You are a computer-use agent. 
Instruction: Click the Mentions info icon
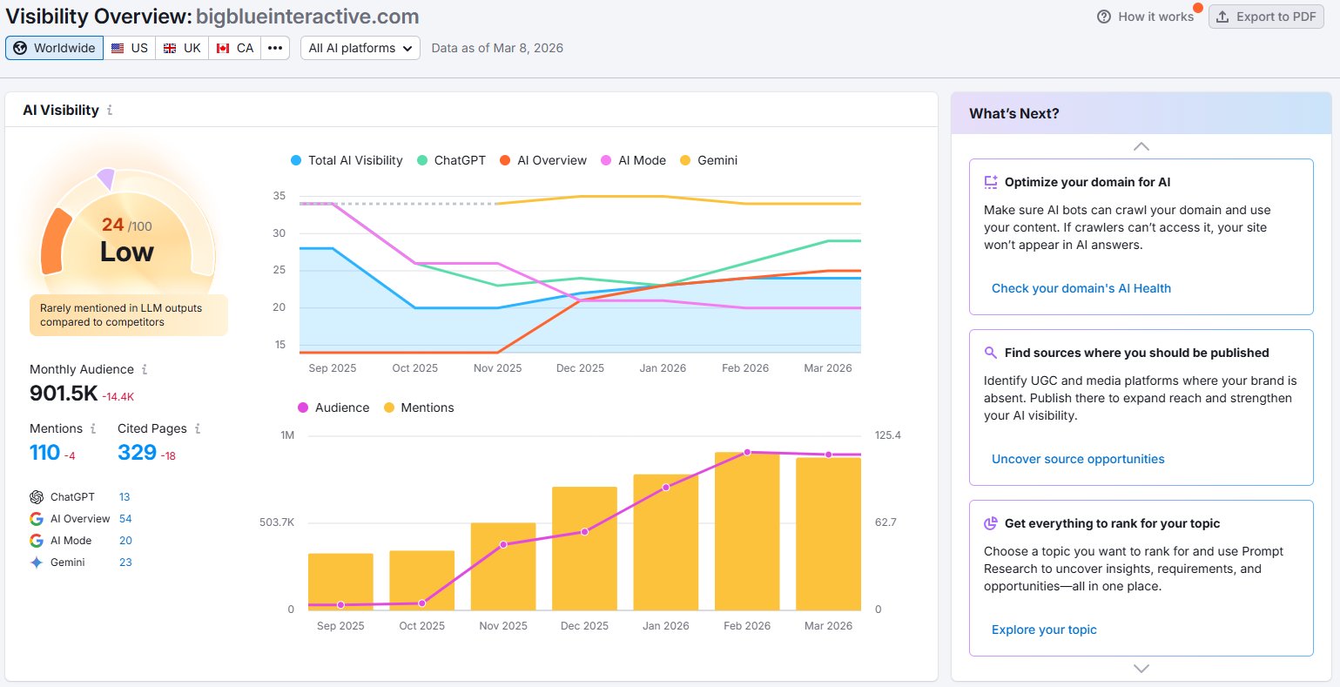[x=93, y=428]
